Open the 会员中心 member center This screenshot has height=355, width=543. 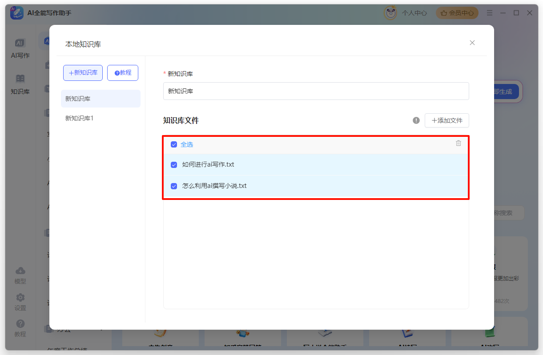(x=457, y=12)
